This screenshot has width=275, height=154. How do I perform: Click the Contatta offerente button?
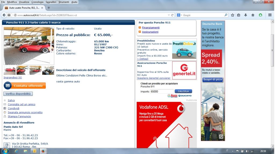[25, 86]
